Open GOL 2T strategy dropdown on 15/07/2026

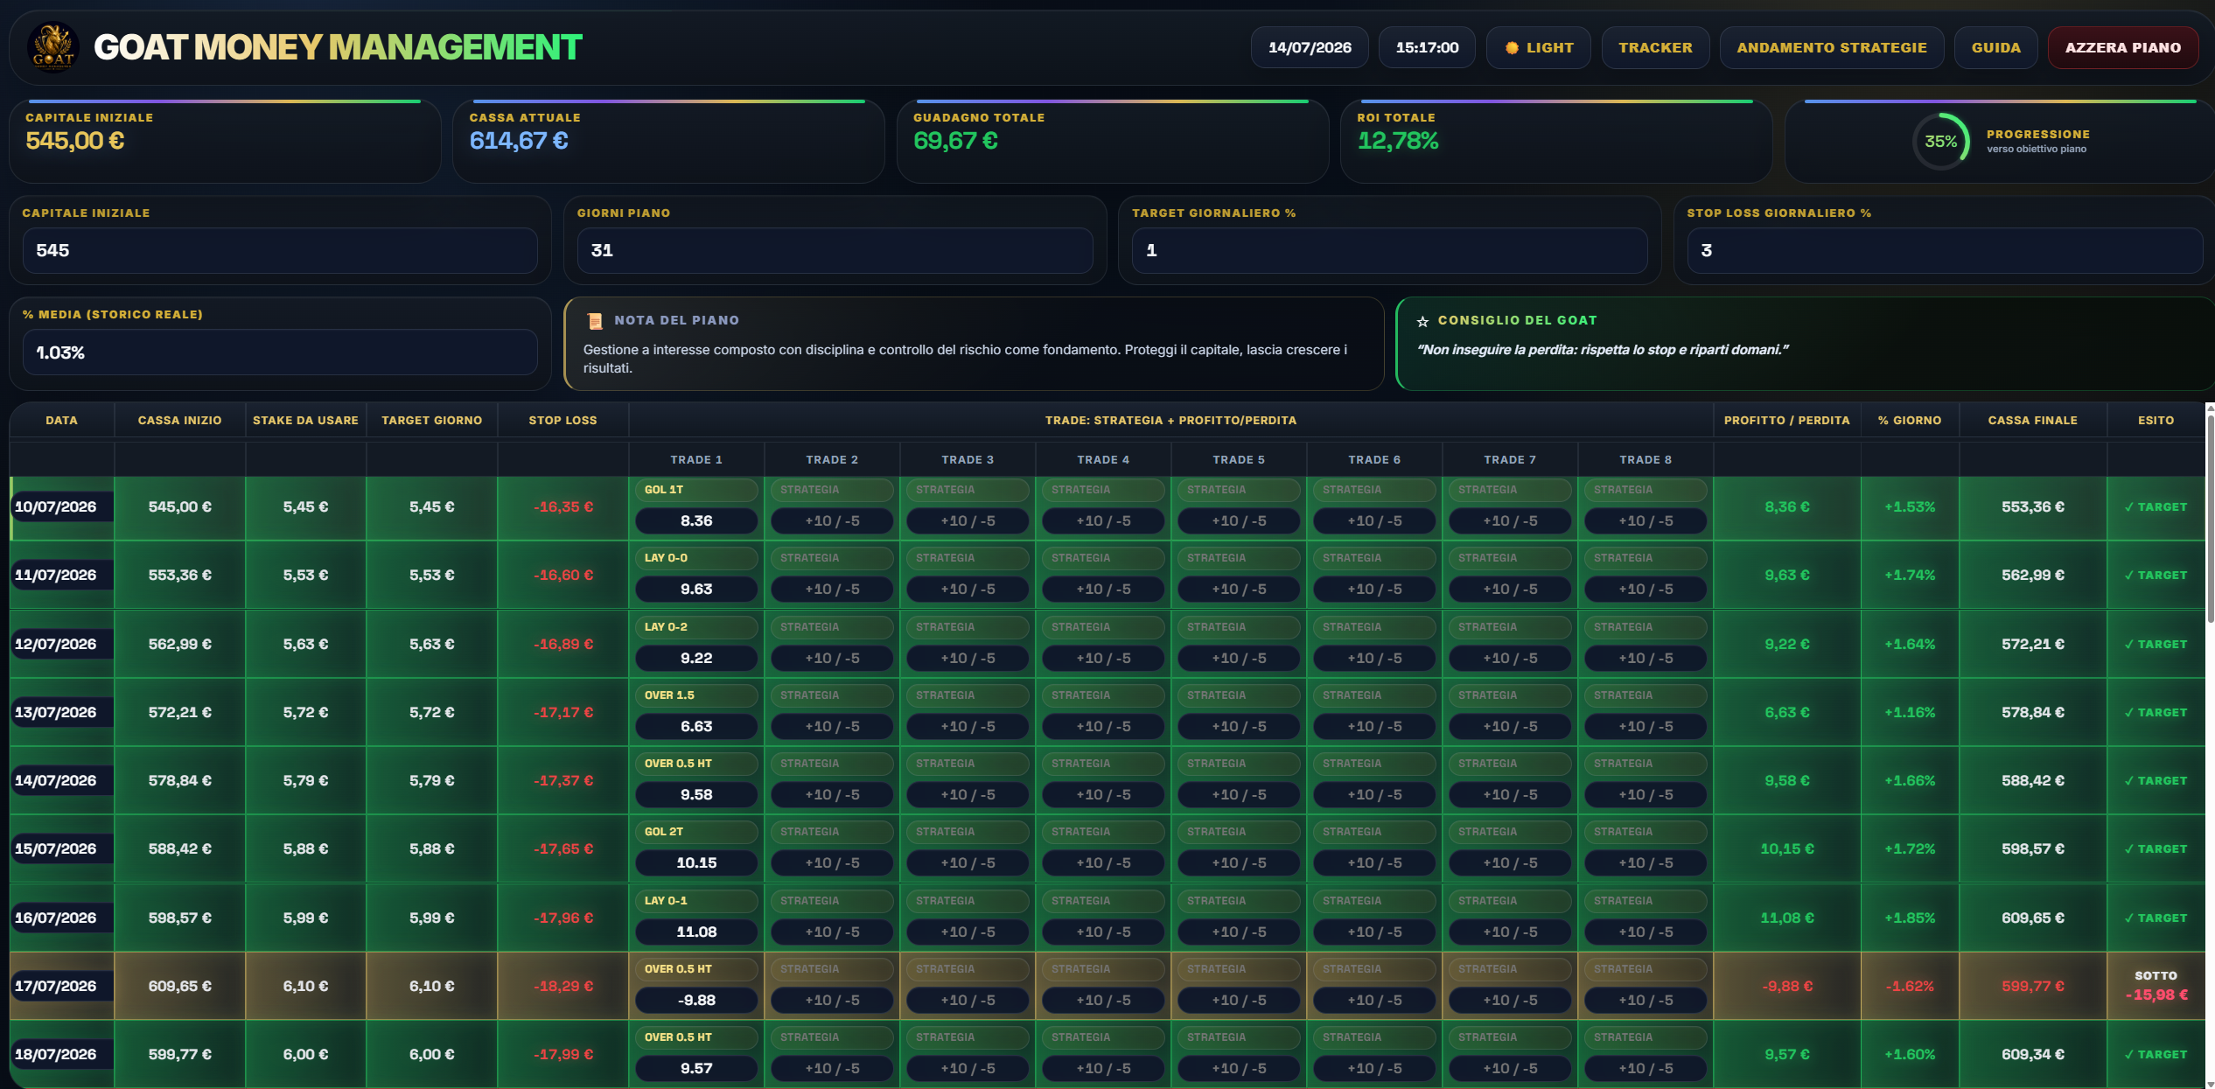[696, 832]
